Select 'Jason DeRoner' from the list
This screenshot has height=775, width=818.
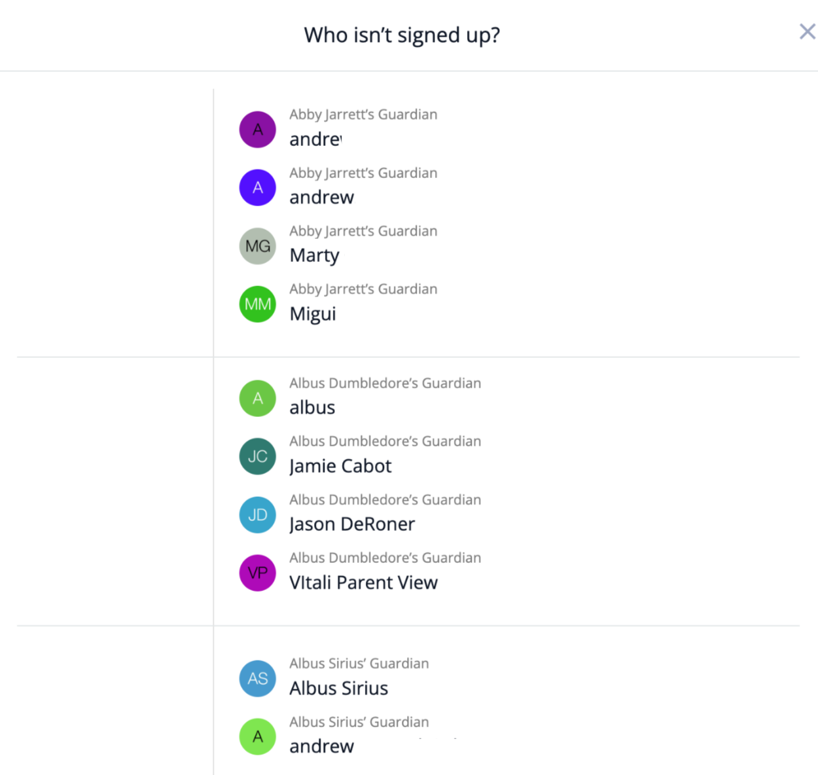point(352,524)
